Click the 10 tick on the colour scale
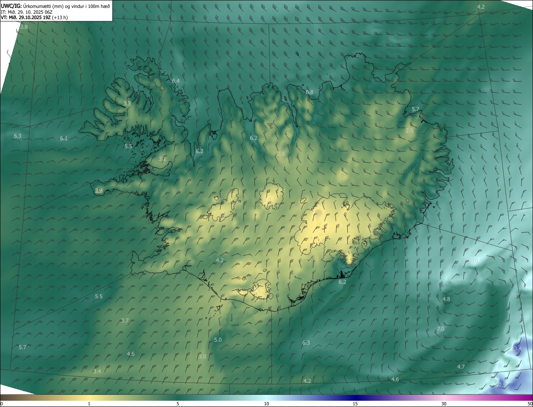533x407 pixels. 266,404
